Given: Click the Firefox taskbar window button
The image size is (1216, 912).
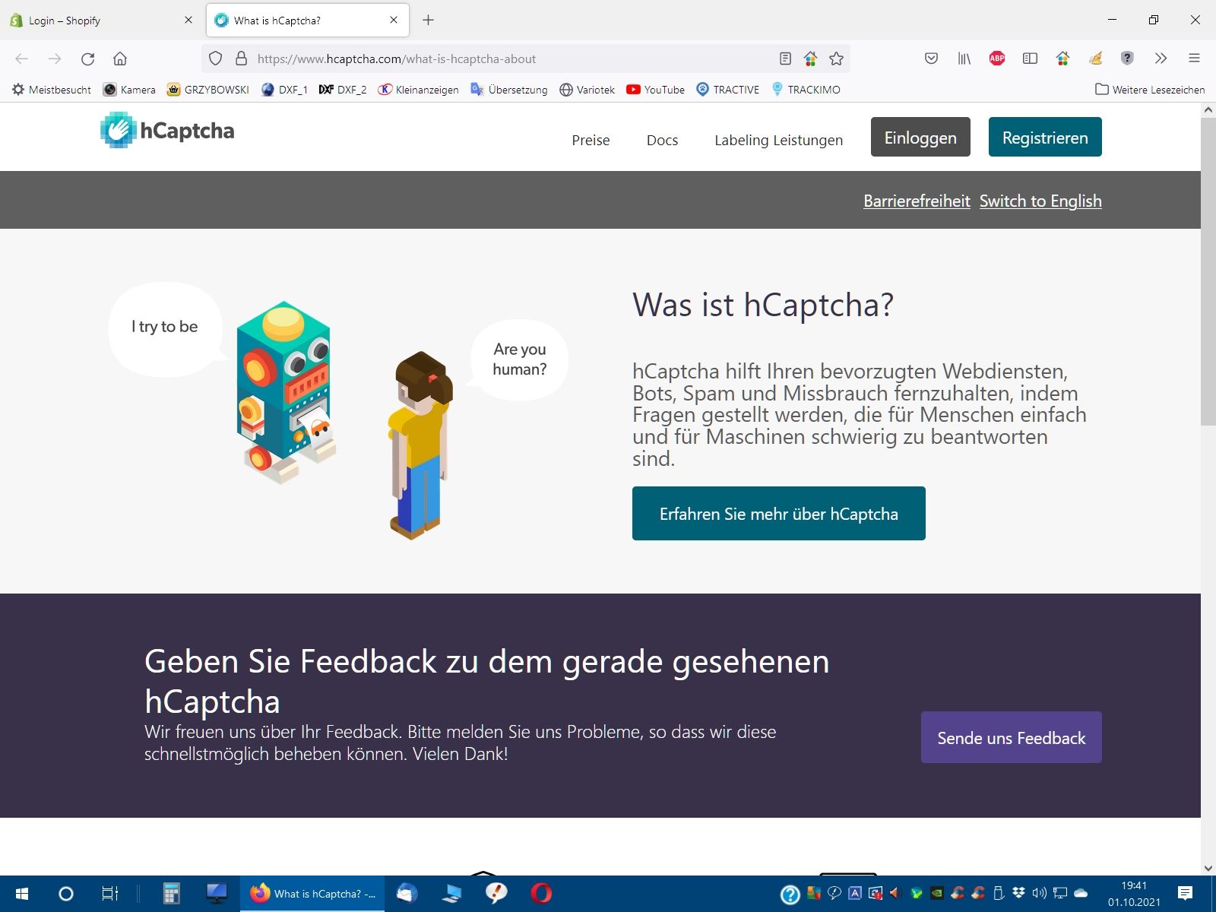Looking at the screenshot, I should pos(313,894).
